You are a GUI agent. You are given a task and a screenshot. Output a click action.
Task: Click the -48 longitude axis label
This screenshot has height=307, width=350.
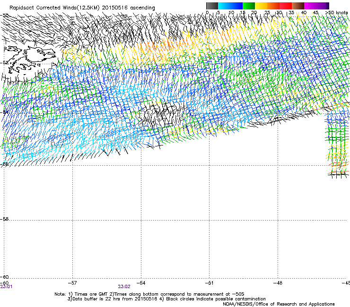click(x=278, y=283)
